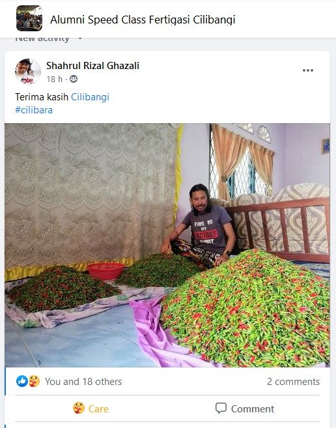Click the 18 h post timestamp

pos(54,79)
